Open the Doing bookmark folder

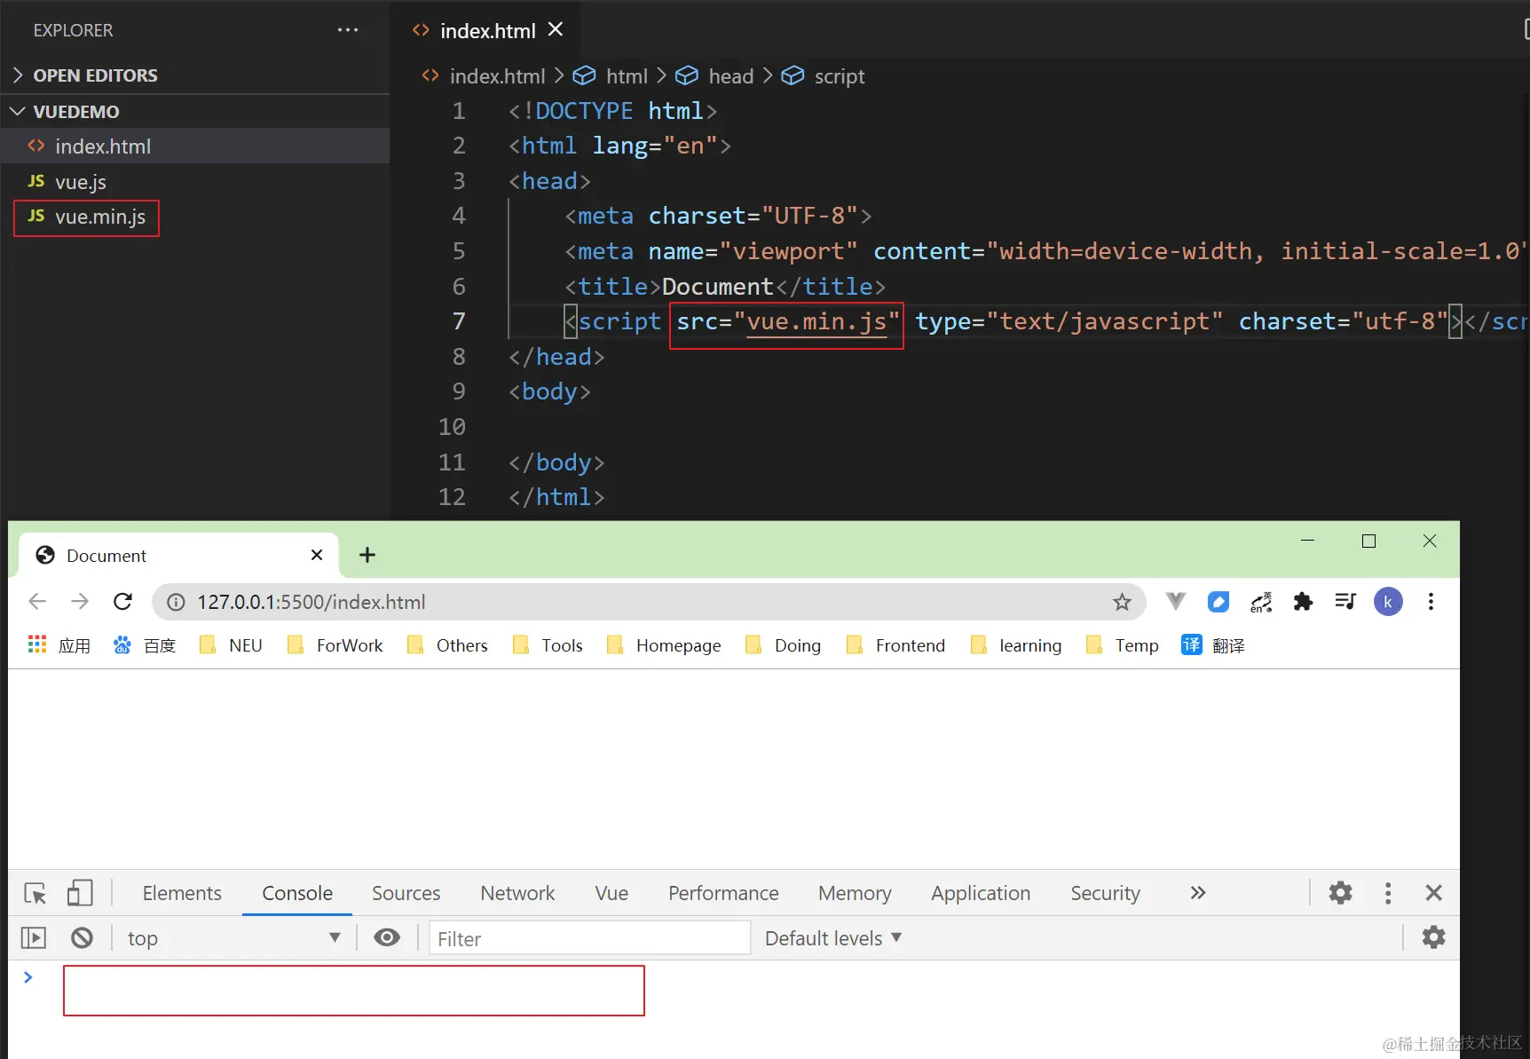click(783, 645)
